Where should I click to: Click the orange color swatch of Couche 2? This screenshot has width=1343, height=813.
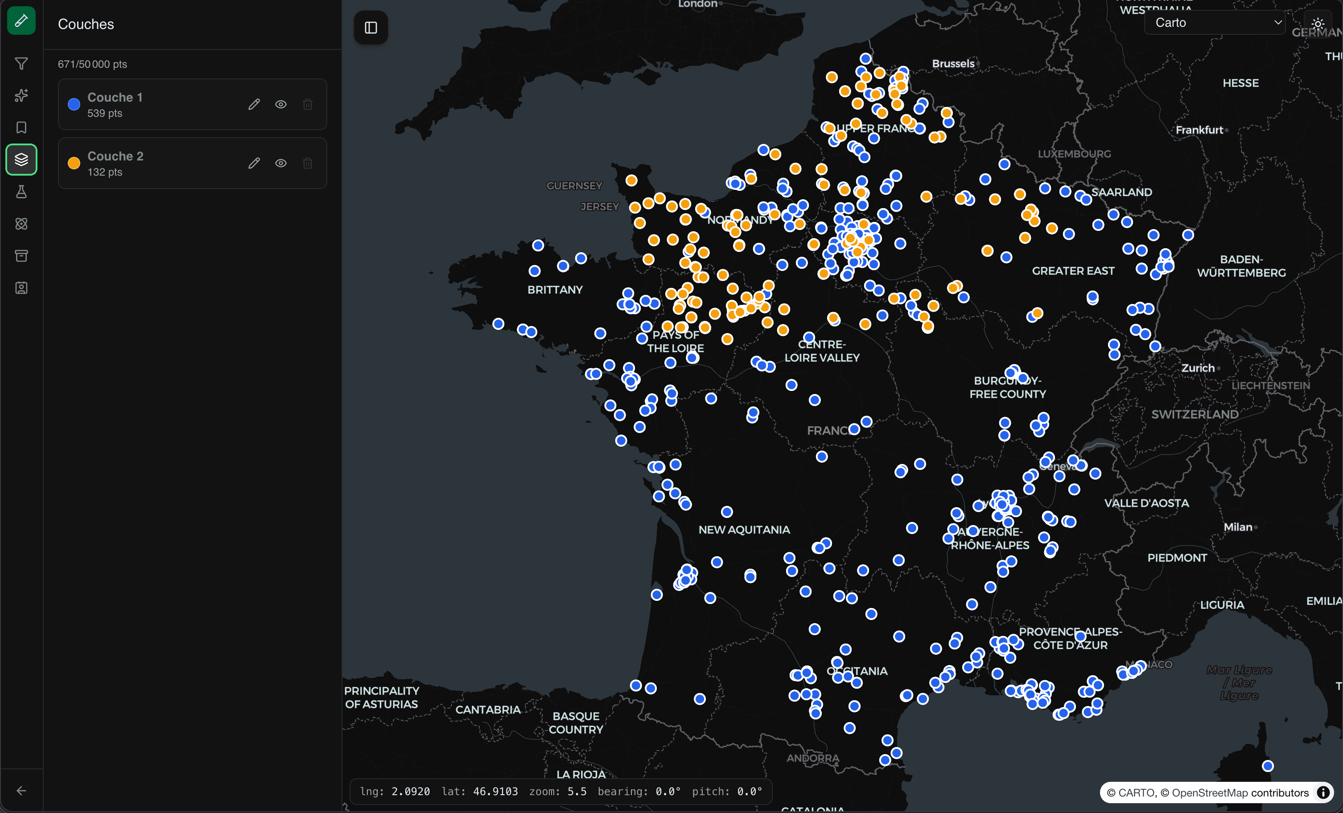pos(74,164)
